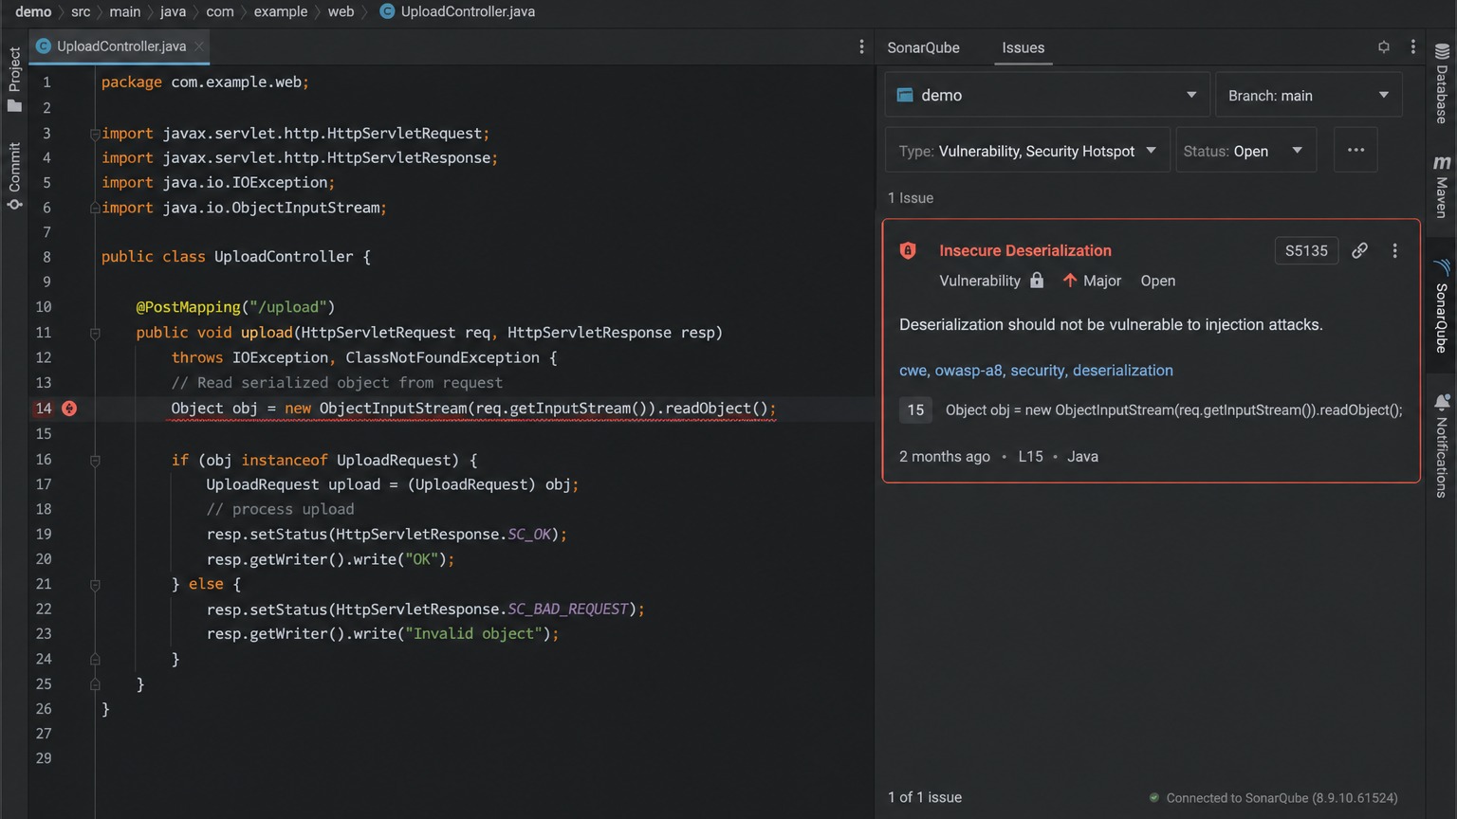Click the '1 Issue' count text
1457x819 pixels.
911,198
